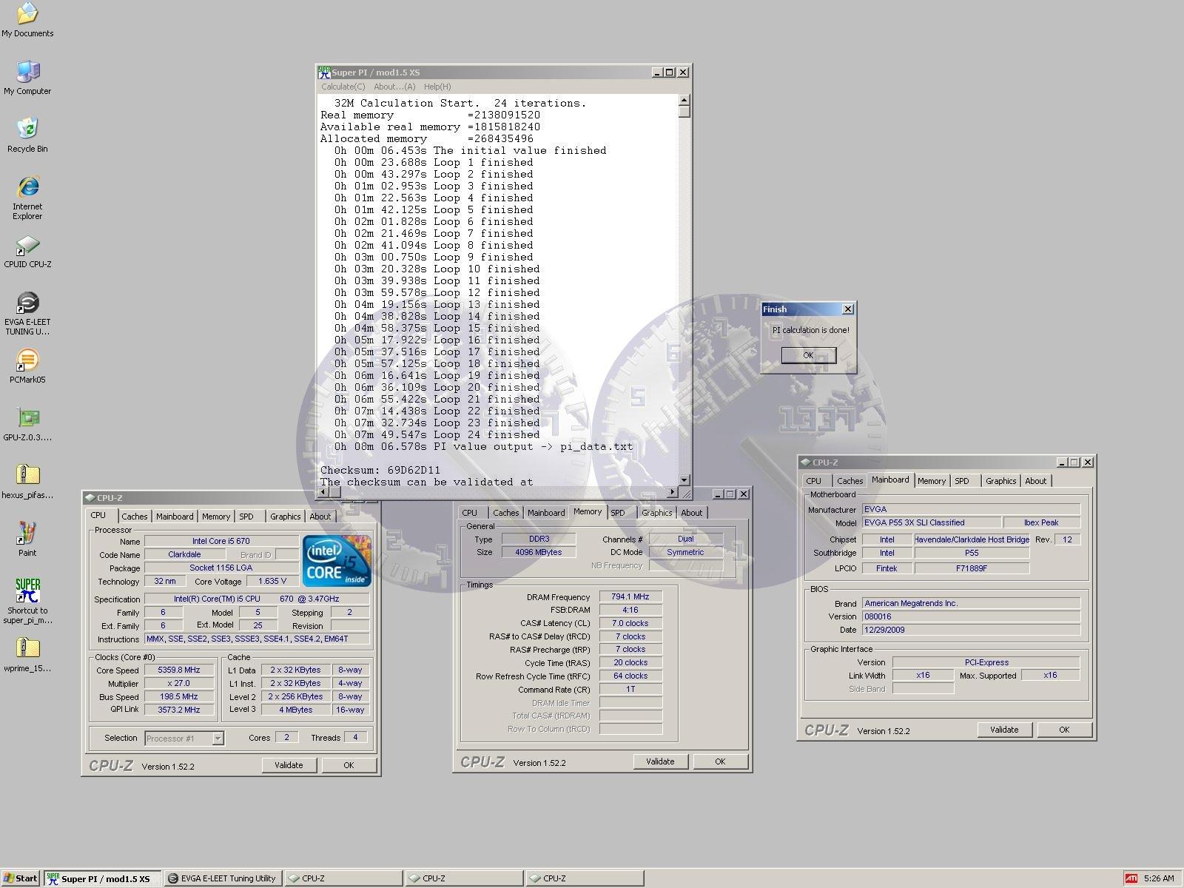1184x888 pixels.
Task: Open the My Documents desktop icon
Action: (27, 20)
